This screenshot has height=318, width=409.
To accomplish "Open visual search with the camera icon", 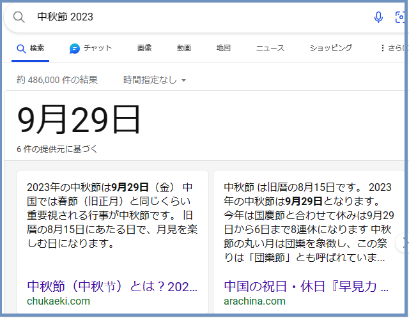I will (401, 17).
